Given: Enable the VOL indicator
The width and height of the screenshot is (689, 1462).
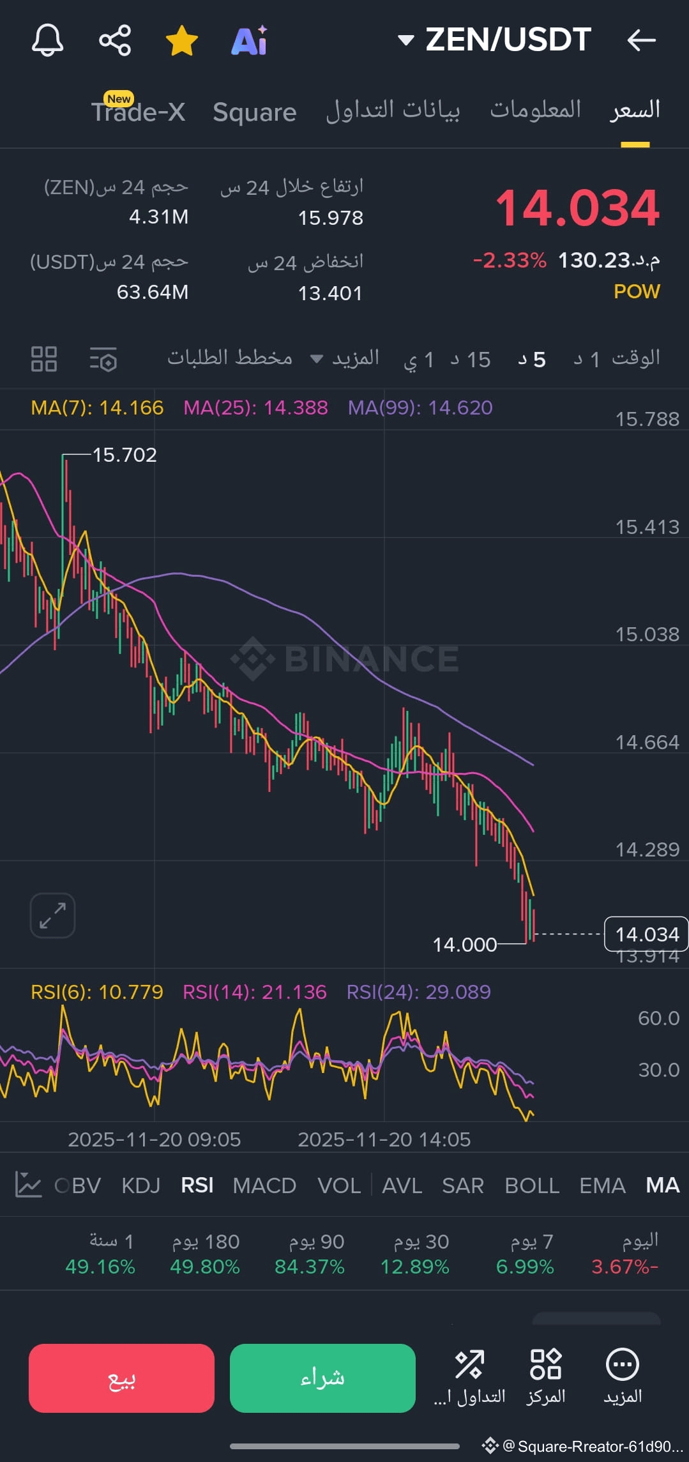Looking at the screenshot, I should 339,1185.
